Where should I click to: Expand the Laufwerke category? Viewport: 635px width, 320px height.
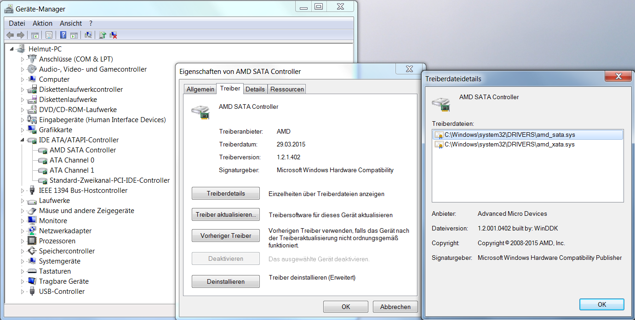tap(22, 200)
